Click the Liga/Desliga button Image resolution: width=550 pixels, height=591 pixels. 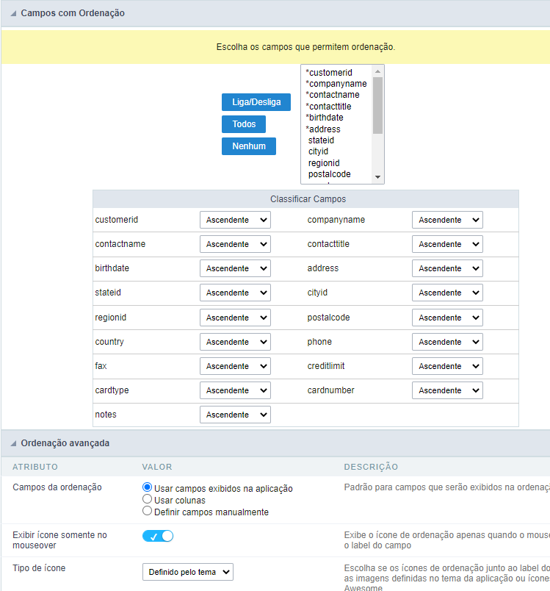[256, 102]
